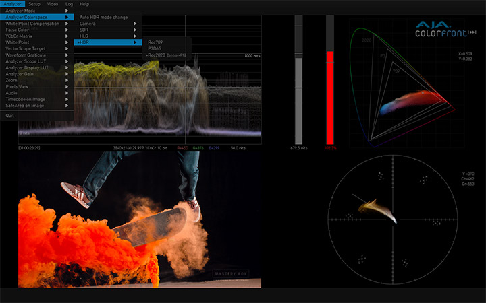Viewport: 486px width, 303px height.
Task: Select the Rec709 colorspace option
Action: click(155, 42)
